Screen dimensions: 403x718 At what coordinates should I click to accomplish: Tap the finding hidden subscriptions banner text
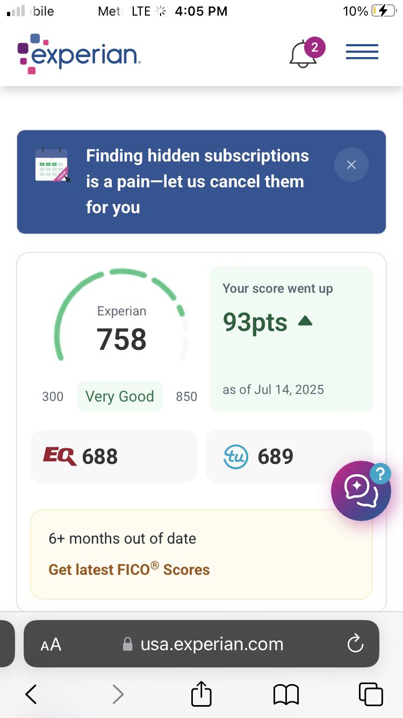pyautogui.click(x=197, y=181)
